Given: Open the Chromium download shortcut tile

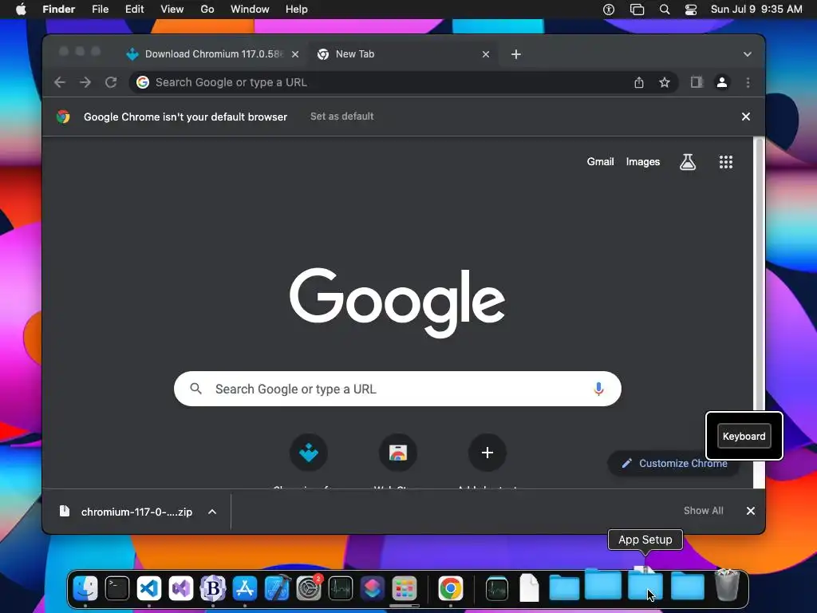Looking at the screenshot, I should (309, 453).
